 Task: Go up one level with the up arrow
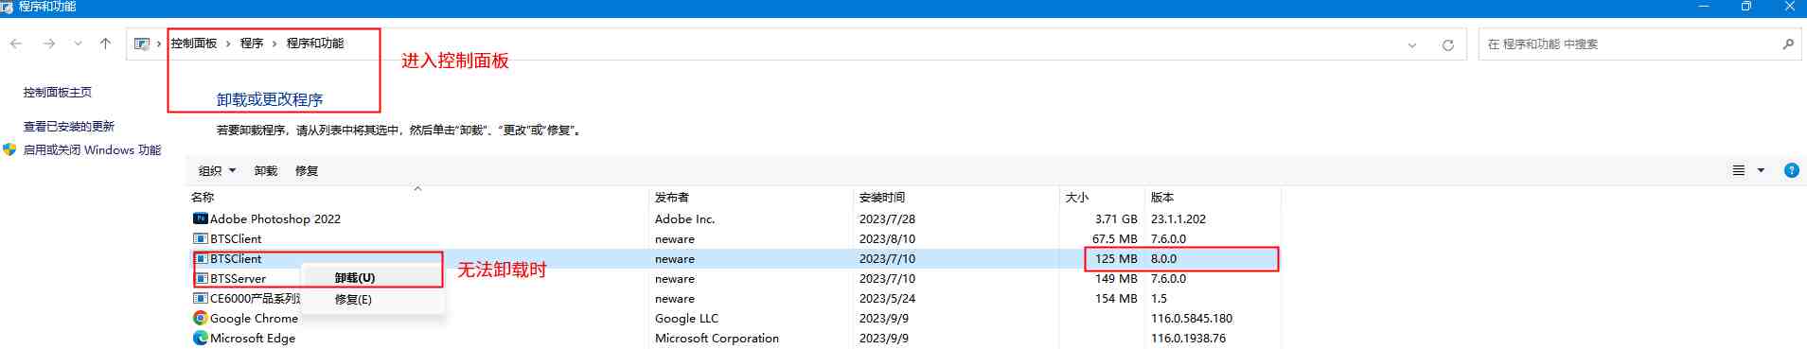(x=105, y=44)
